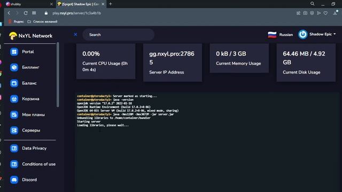Click the address bar URL
342x192 pixels.
point(77,13)
